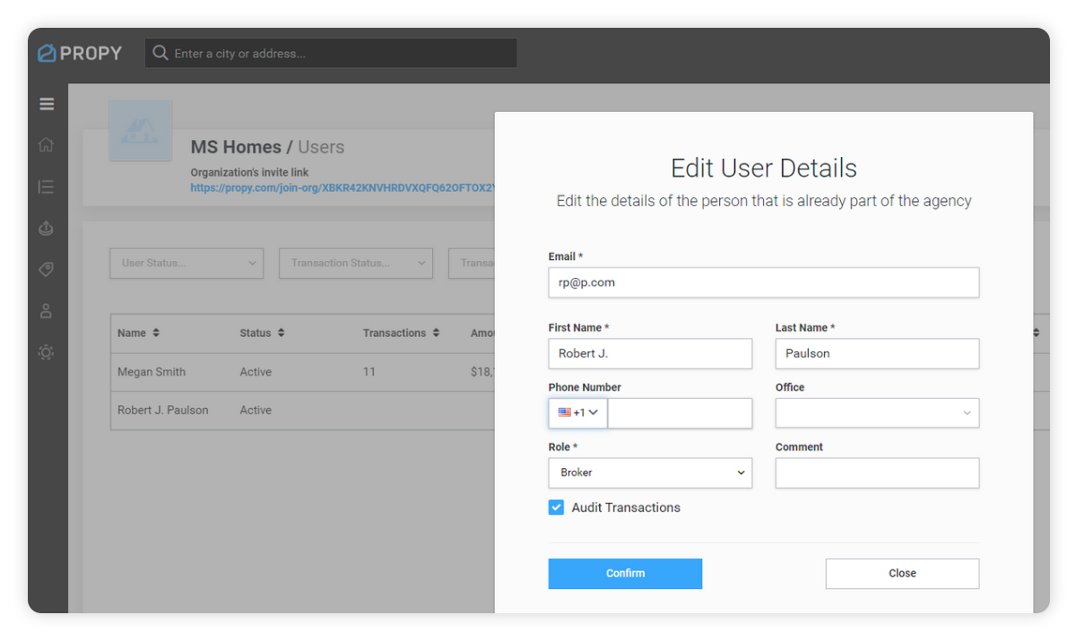Open the country code selector for Phone Number
The width and height of the screenshot is (1076, 641).
pos(577,412)
